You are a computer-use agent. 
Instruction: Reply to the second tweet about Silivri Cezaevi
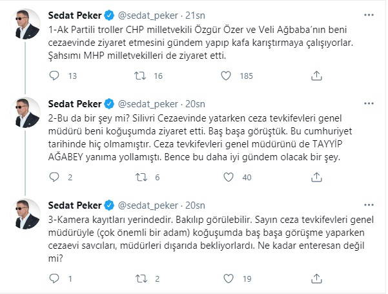coord(55,177)
